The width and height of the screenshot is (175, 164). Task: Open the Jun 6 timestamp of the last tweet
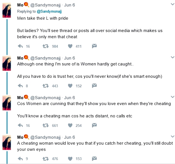[69, 137]
